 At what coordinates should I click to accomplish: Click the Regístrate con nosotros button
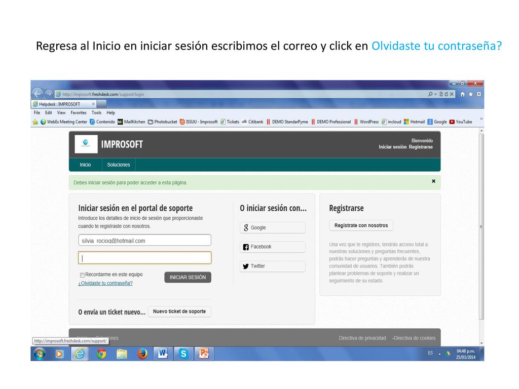tap(361, 225)
